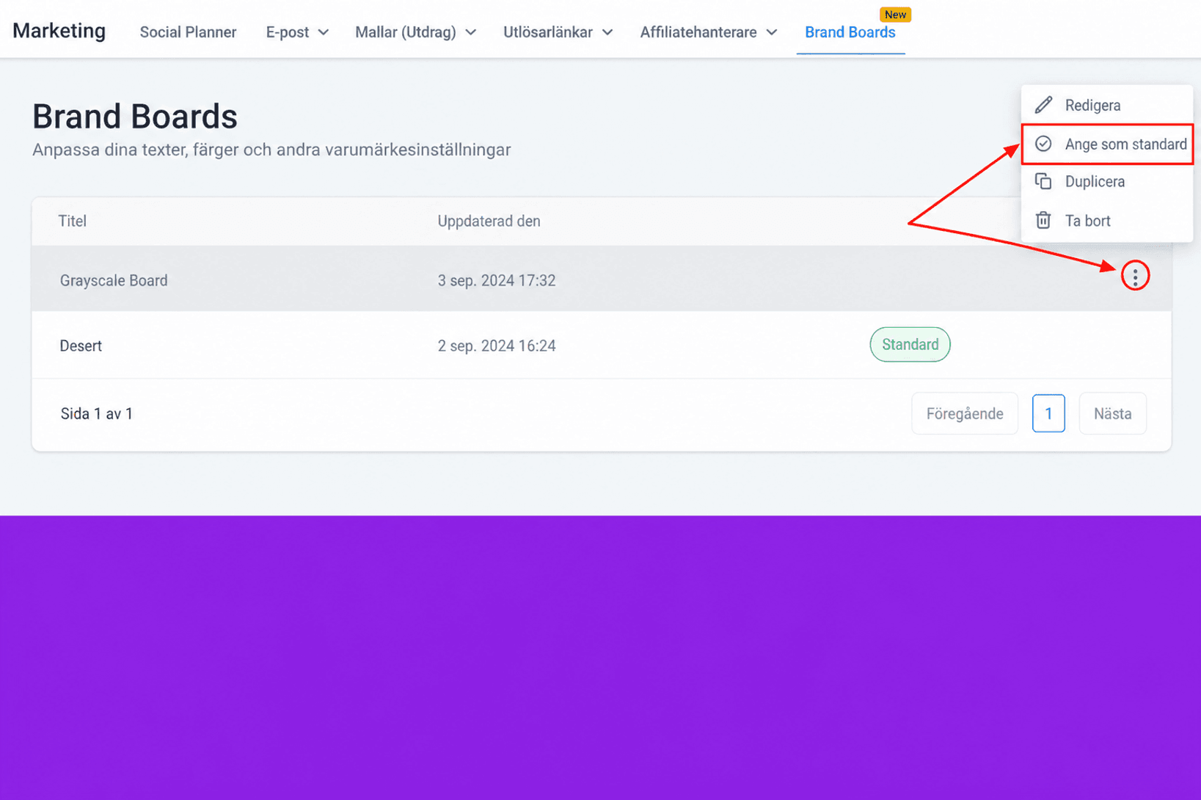The width and height of the screenshot is (1201, 800).
Task: Click the pencil icon next to Redigera
Action: [1043, 105]
